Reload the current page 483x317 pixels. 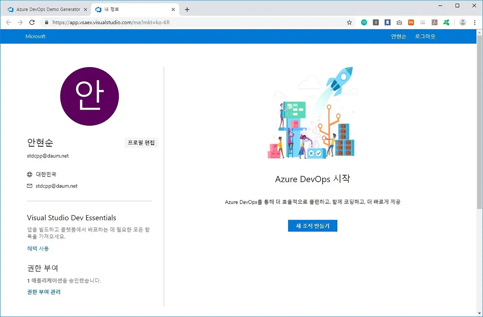coord(32,22)
